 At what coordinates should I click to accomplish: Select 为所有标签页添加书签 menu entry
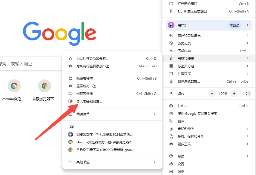[x=112, y=66]
